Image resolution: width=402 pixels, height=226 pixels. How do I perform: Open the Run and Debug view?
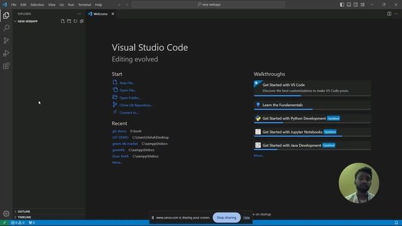click(x=6, y=53)
